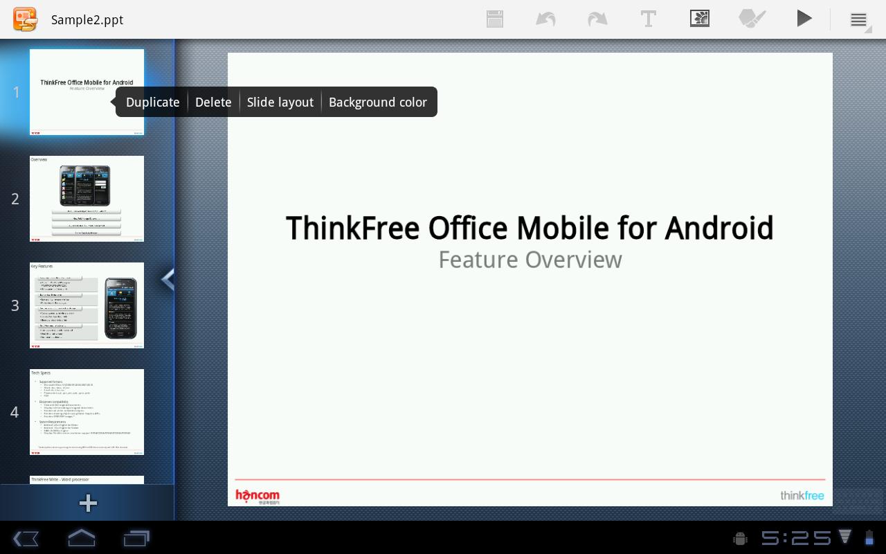This screenshot has width=886, height=554.
Task: Choose Duplicate from slide popup
Action: coord(153,102)
